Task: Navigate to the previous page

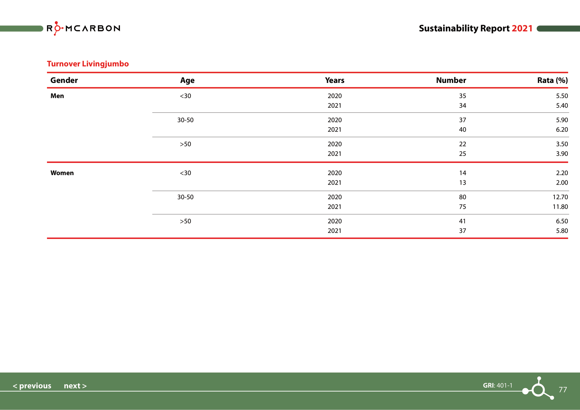Action: pyautogui.click(x=32, y=386)
